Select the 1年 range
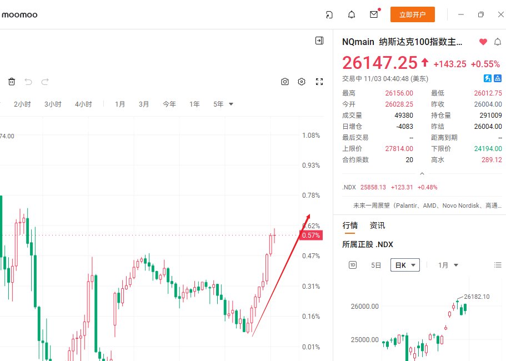The image size is (506, 361). [194, 104]
